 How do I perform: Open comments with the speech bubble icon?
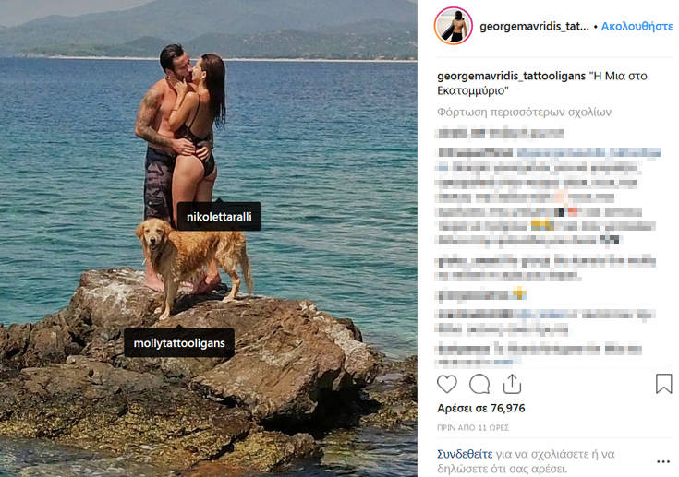(x=479, y=384)
